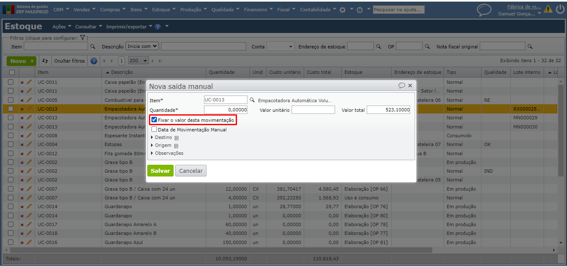The height and width of the screenshot is (267, 567).
Task: Click the power logout icon
Action: click(560, 9)
